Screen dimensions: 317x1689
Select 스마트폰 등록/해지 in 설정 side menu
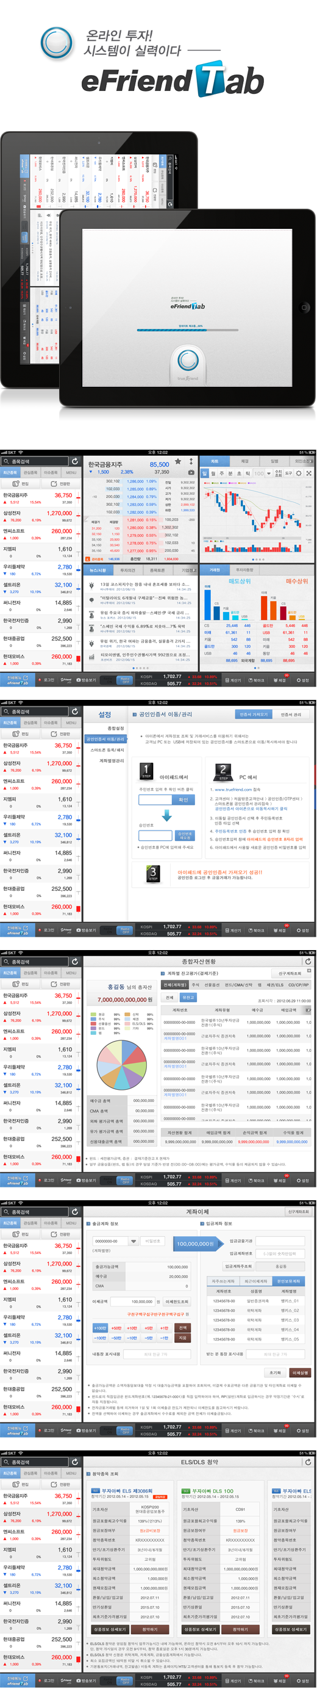coord(107,749)
